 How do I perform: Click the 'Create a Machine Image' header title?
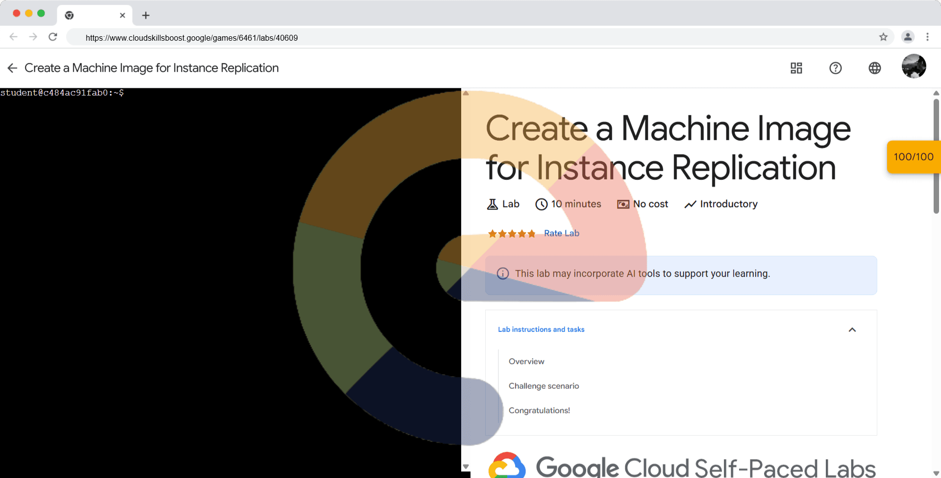[x=151, y=68]
